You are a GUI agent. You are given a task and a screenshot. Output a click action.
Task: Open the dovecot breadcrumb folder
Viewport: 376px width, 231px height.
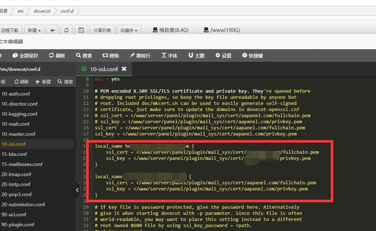pyautogui.click(x=42, y=11)
